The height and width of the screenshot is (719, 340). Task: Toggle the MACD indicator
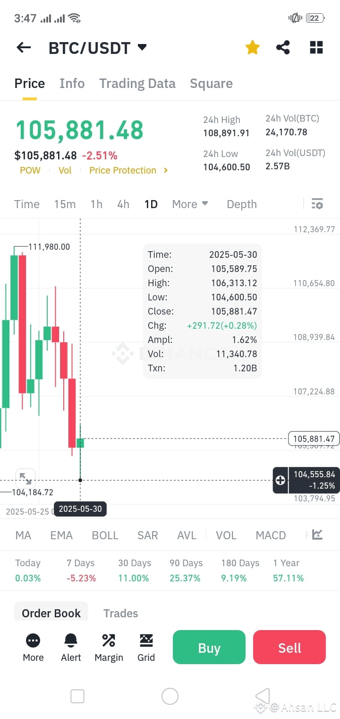(x=271, y=535)
